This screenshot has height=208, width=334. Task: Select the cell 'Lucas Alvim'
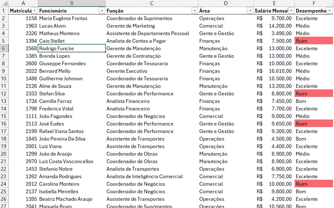[x=72, y=26]
